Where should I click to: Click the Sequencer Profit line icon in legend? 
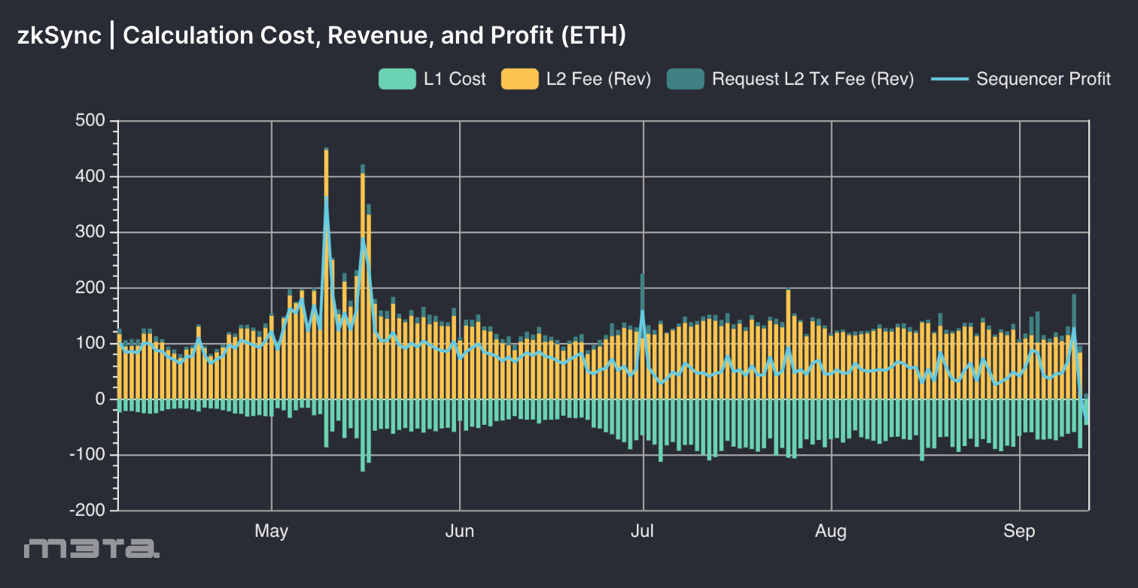(x=950, y=79)
